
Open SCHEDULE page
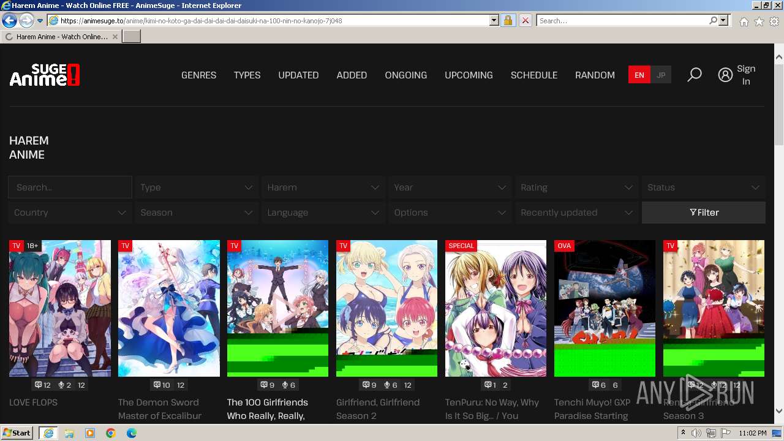tap(534, 75)
